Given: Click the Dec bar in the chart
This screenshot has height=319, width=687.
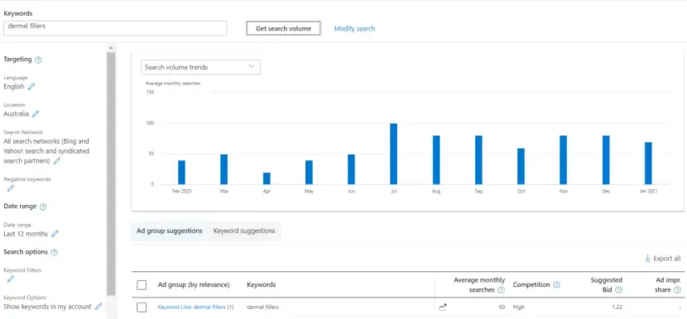Looking at the screenshot, I should (606, 160).
